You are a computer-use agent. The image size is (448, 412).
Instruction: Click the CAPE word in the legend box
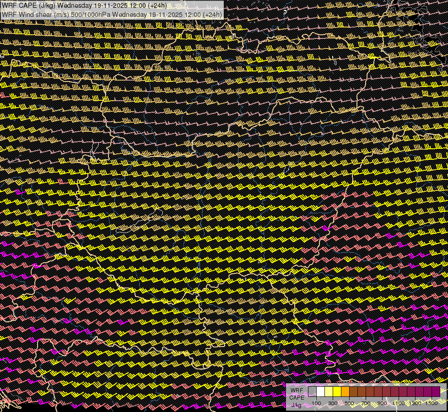click(297, 397)
